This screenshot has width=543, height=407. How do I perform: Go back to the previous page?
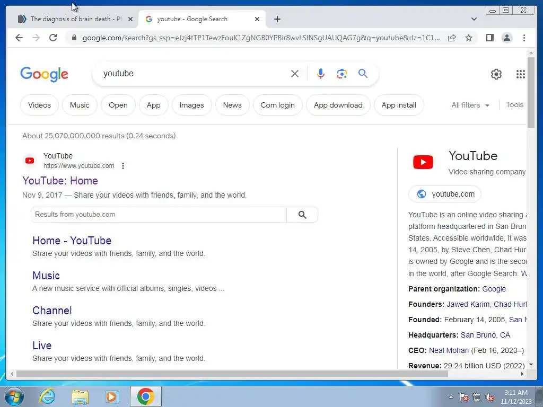(19, 38)
